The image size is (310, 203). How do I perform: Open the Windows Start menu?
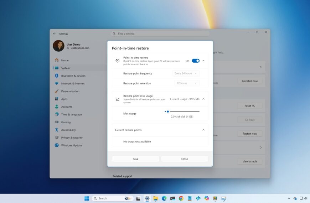pos(87,198)
